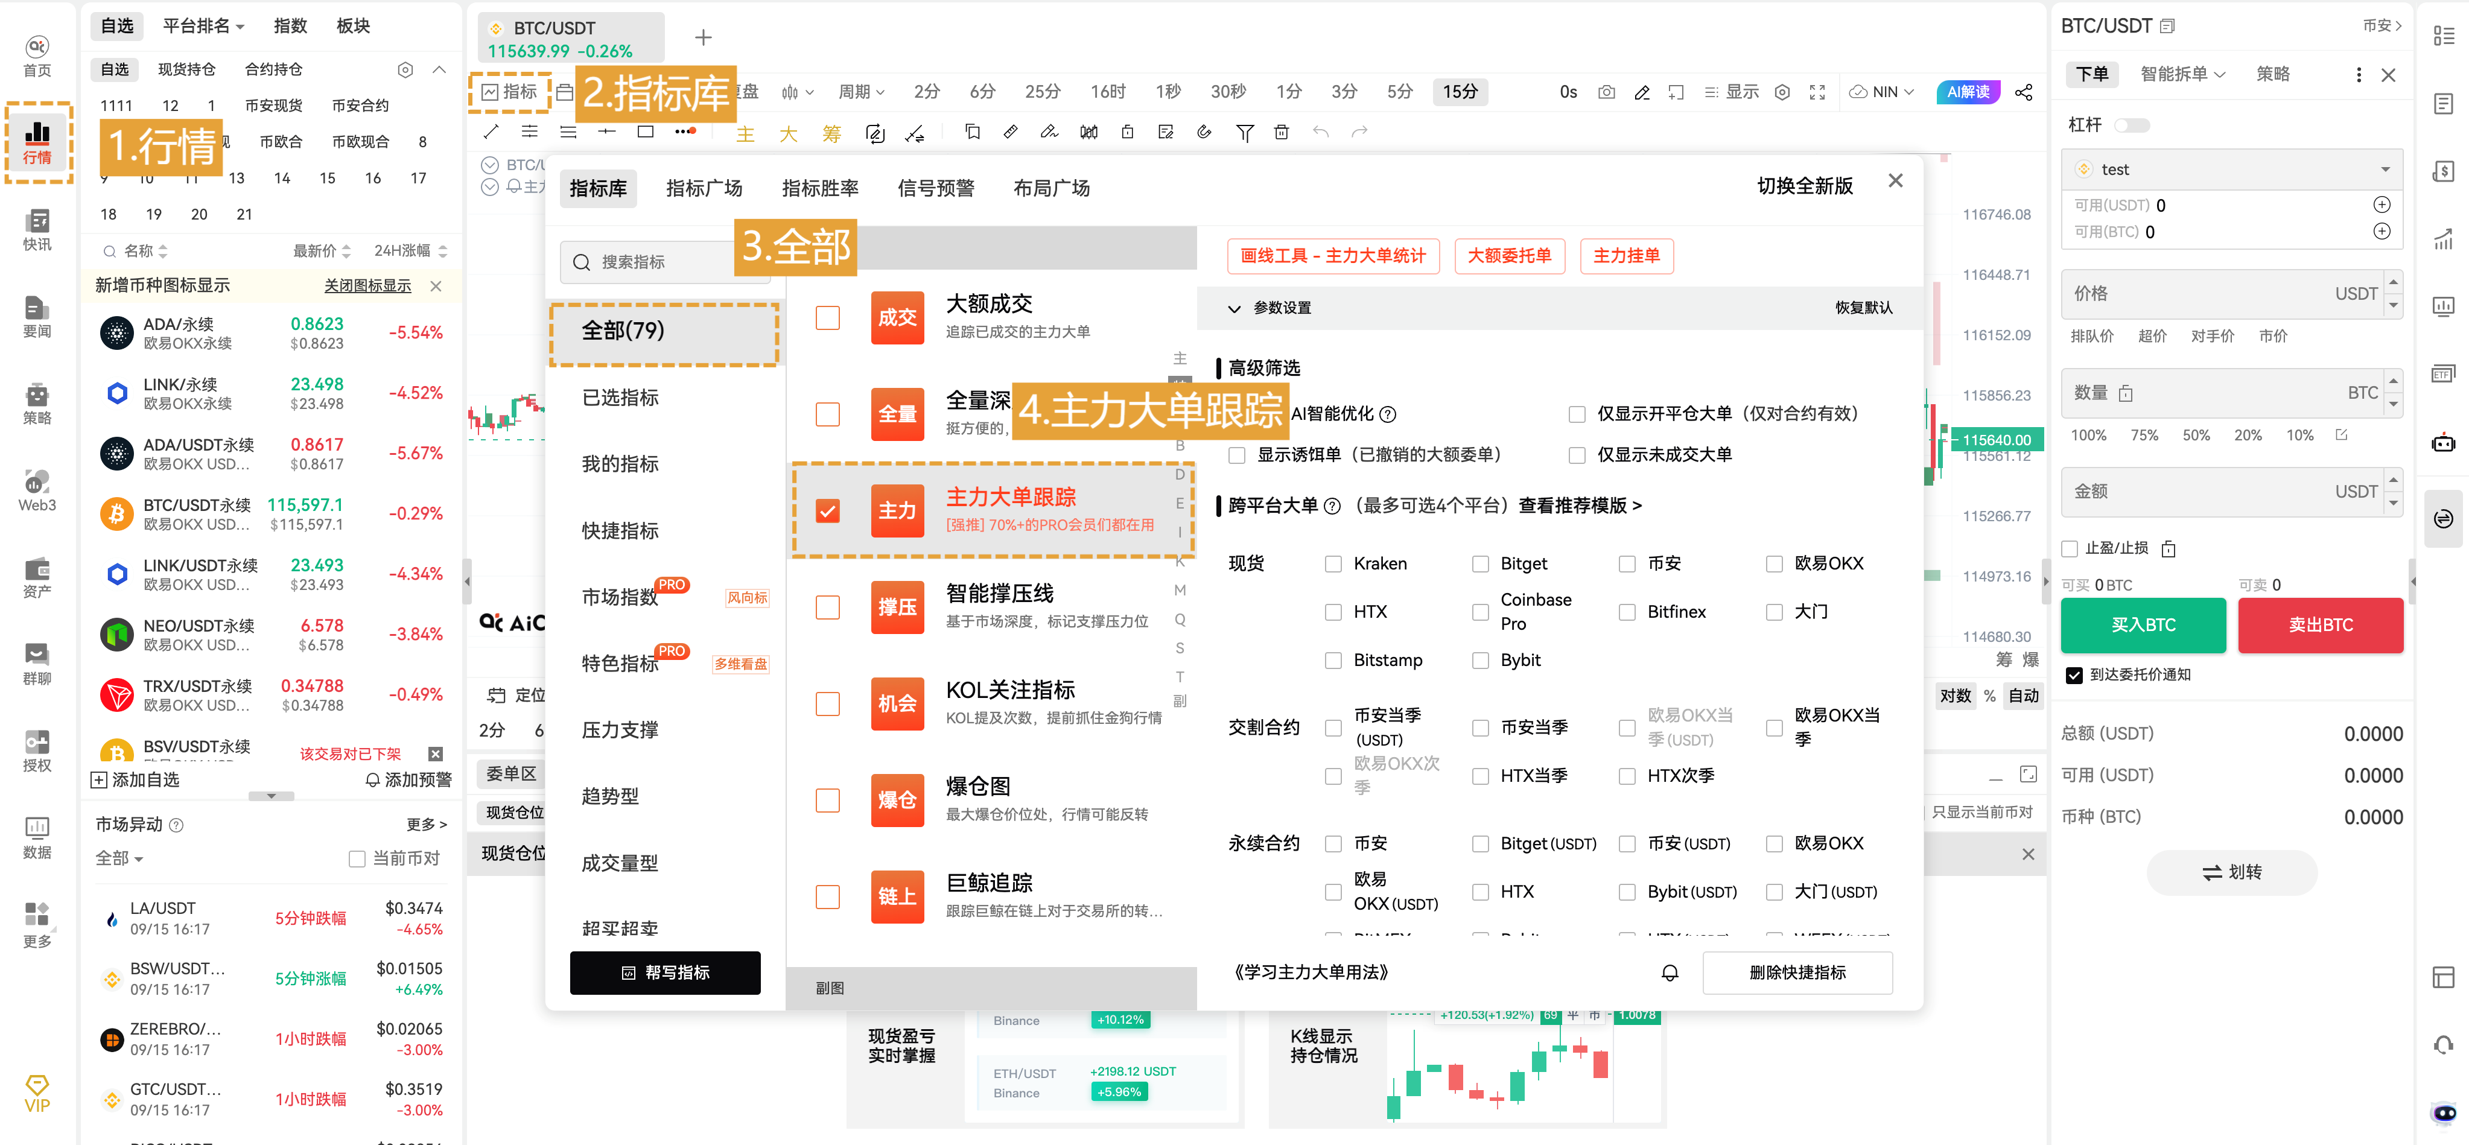Tick the Kraken spot platform checkbox
This screenshot has height=1145, width=2469.
(1333, 563)
